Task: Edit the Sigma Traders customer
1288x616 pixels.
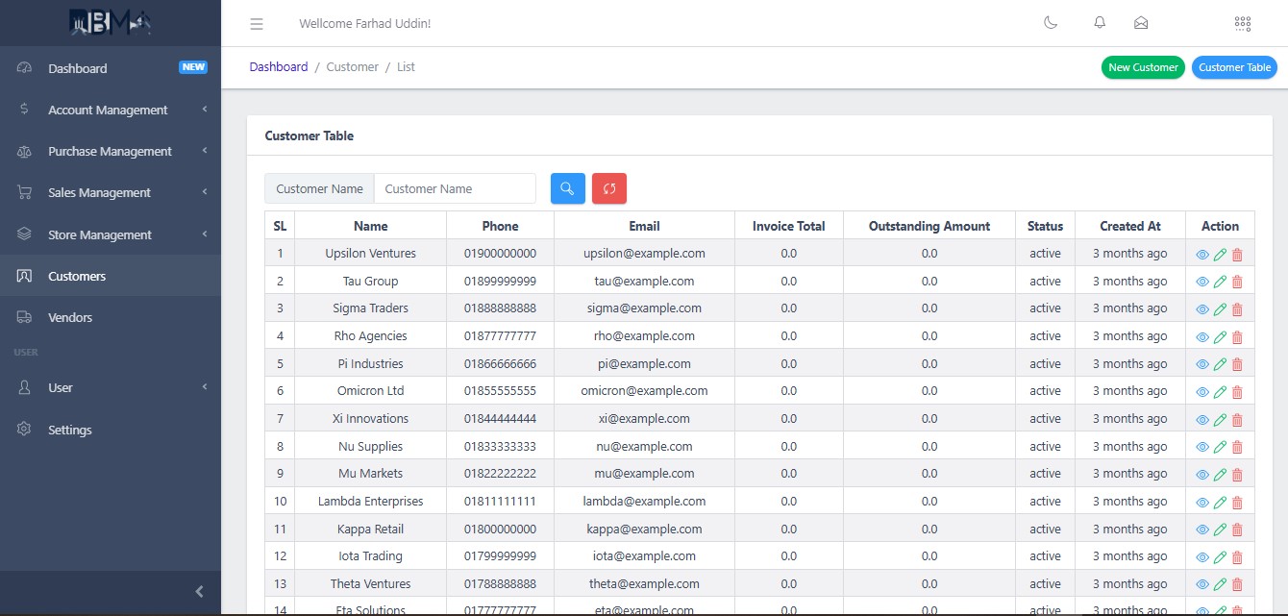Action: point(1220,309)
